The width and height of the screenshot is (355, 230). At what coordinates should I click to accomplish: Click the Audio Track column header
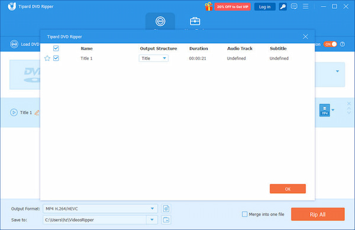(240, 48)
